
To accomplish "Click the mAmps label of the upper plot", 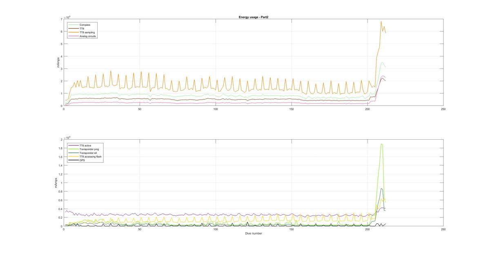I will point(59,62).
